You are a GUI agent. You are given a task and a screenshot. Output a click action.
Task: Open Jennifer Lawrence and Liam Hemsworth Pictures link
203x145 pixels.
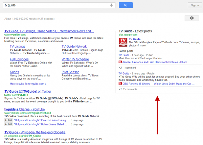[x=156, y=62]
